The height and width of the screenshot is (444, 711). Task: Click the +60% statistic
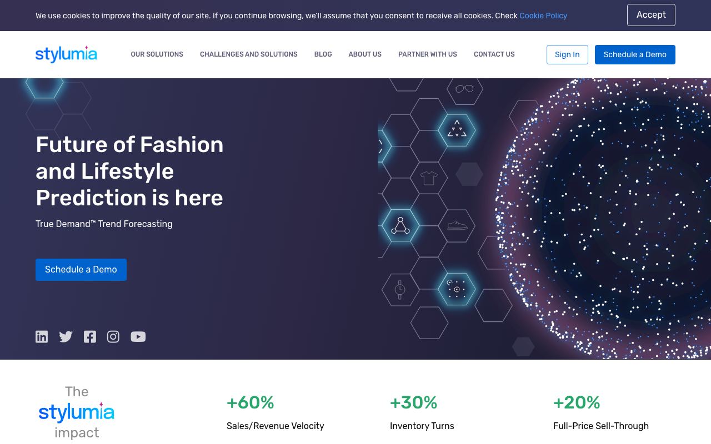click(x=251, y=402)
